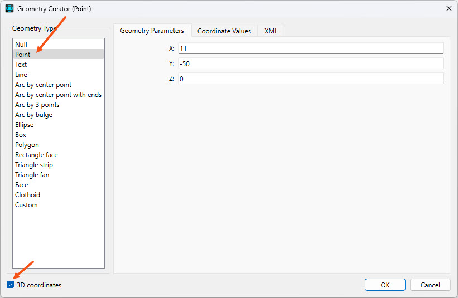458x298 pixels.
Task: Choose Arc by center point with ends
Action: (x=59, y=95)
